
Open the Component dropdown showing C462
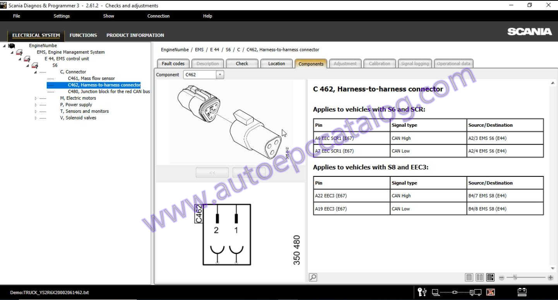(220, 74)
